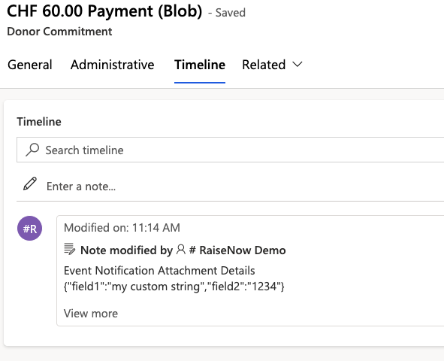Click the Timeline section heading
Screen dimensions: 444x361
tap(39, 122)
